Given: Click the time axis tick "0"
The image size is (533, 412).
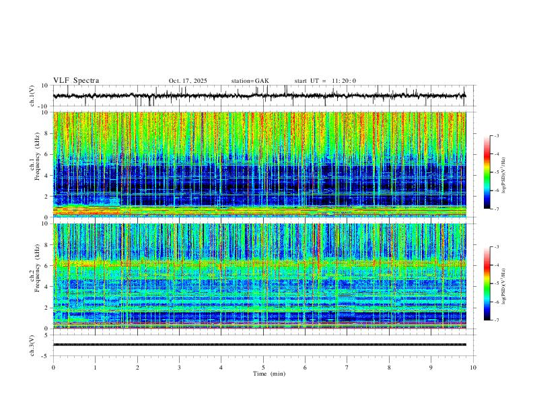Looking at the screenshot, I should tap(53, 368).
